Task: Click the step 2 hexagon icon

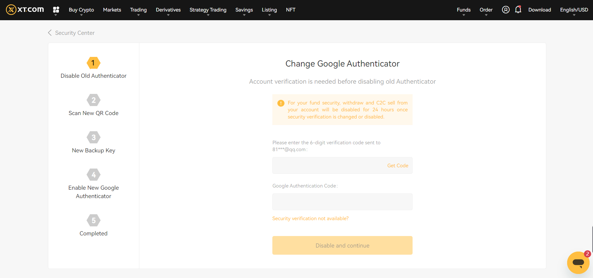Action: point(93,100)
